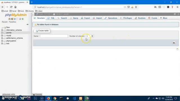Open the More dropdown tab

point(164,18)
